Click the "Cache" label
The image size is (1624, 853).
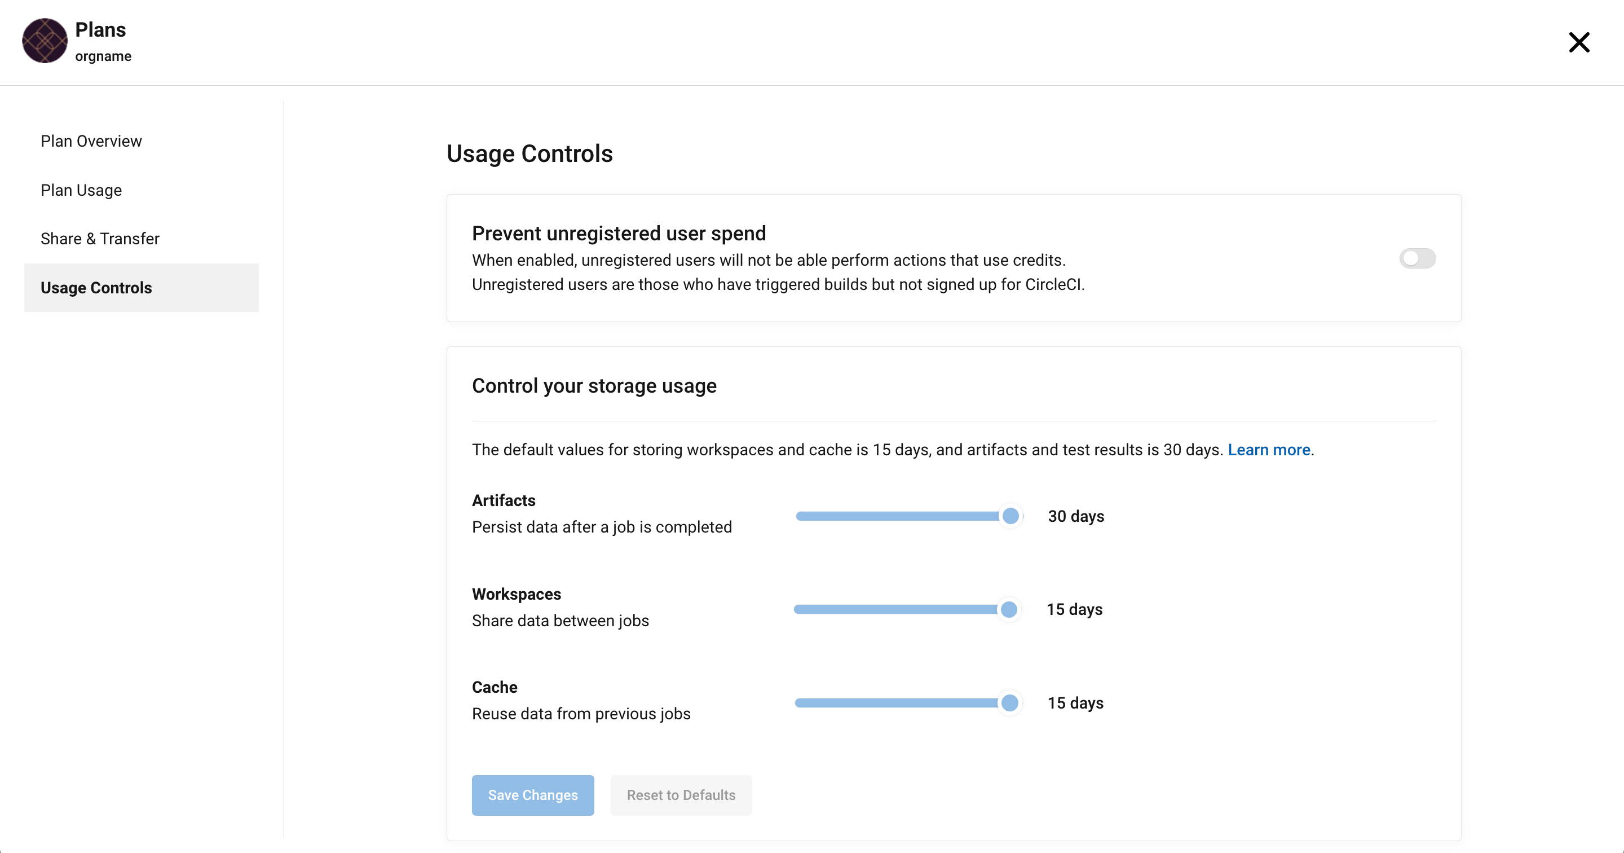click(x=495, y=687)
